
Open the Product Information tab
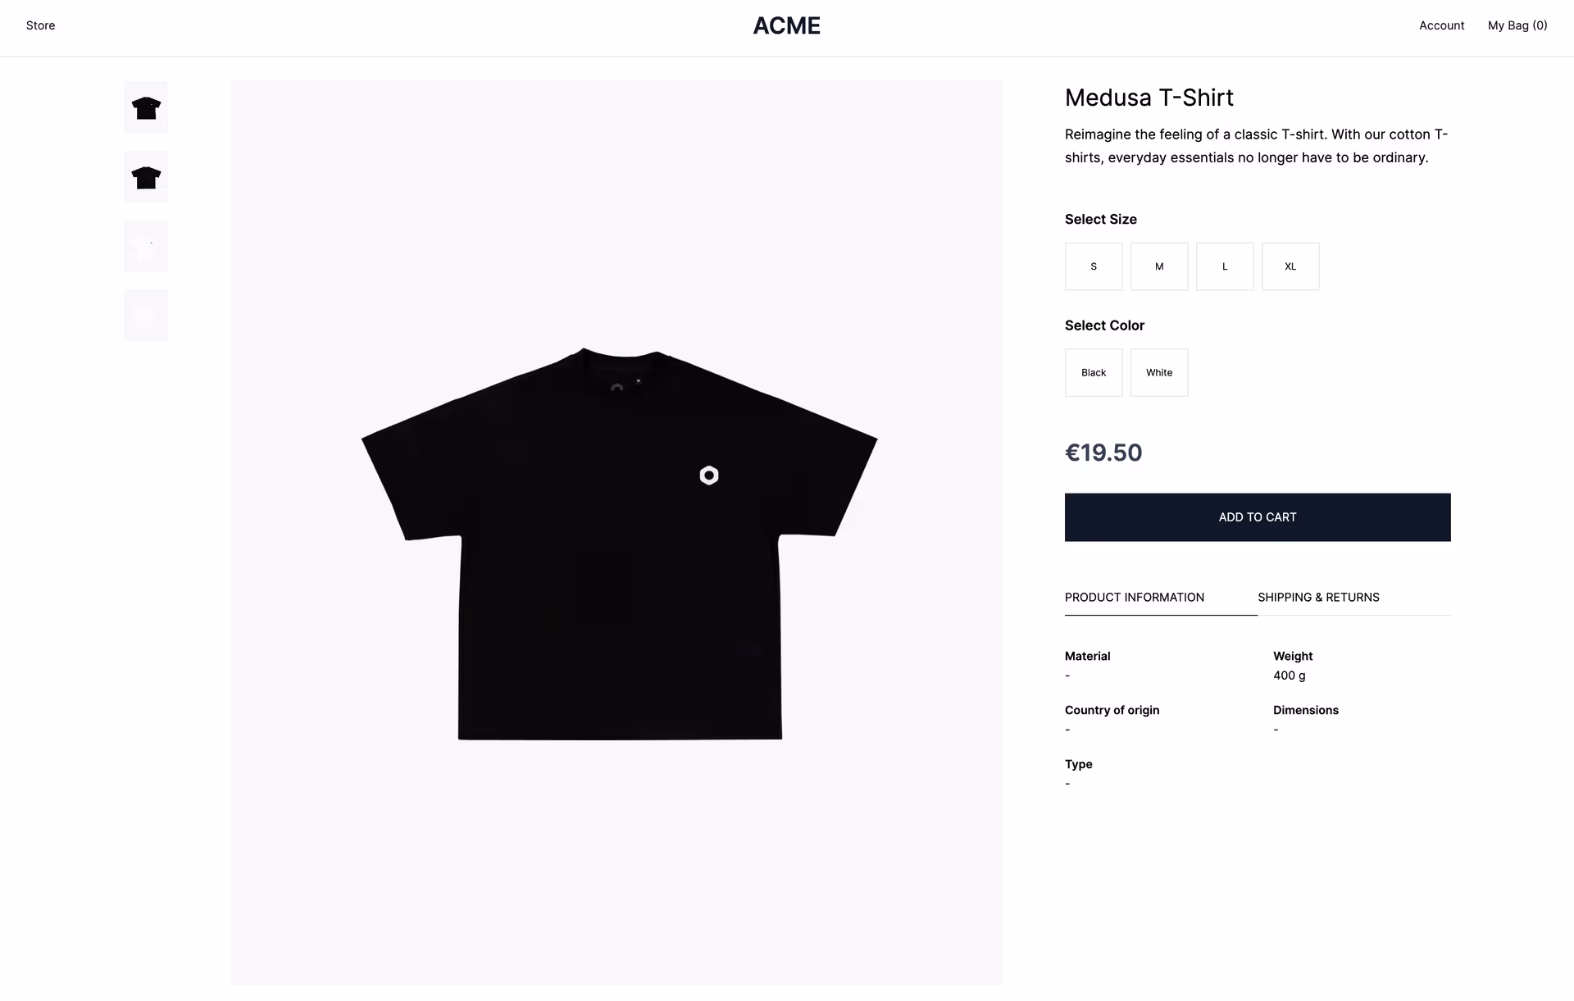coord(1135,597)
